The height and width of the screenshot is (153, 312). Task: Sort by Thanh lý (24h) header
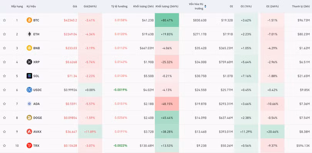click(301, 7)
